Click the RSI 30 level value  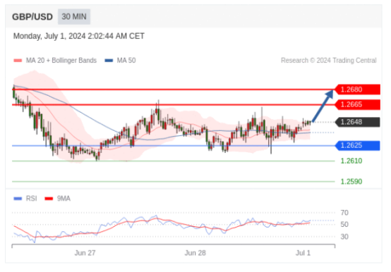click(344, 237)
